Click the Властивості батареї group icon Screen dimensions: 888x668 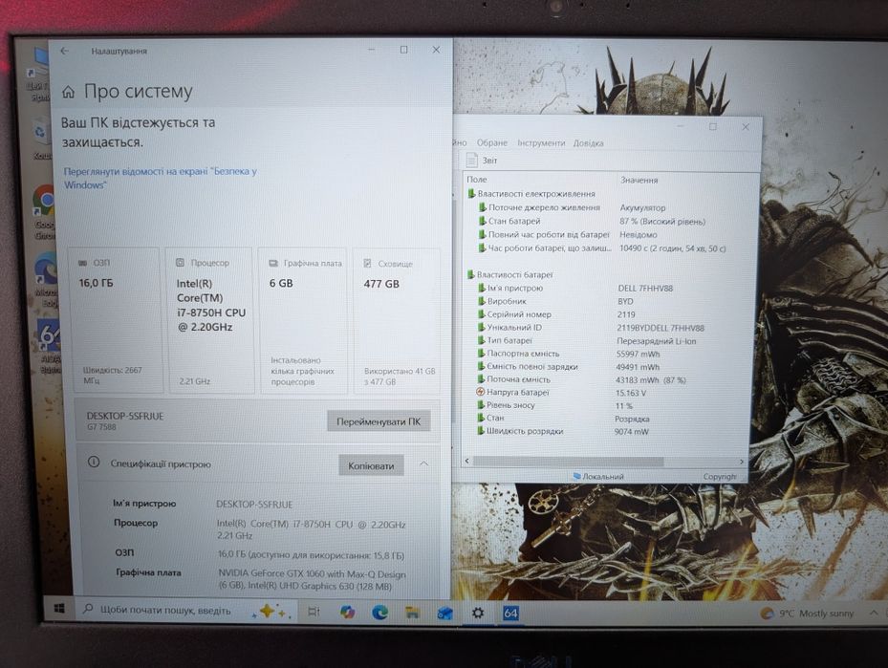click(x=470, y=274)
